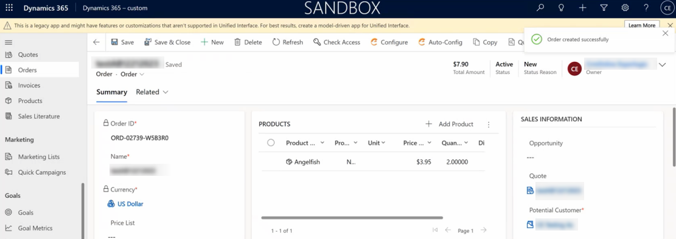Dismiss the Order created successfully notification
This screenshot has width=676, height=239.
click(x=665, y=33)
